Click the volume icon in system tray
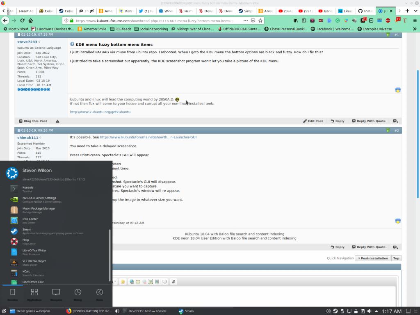 click(369, 311)
